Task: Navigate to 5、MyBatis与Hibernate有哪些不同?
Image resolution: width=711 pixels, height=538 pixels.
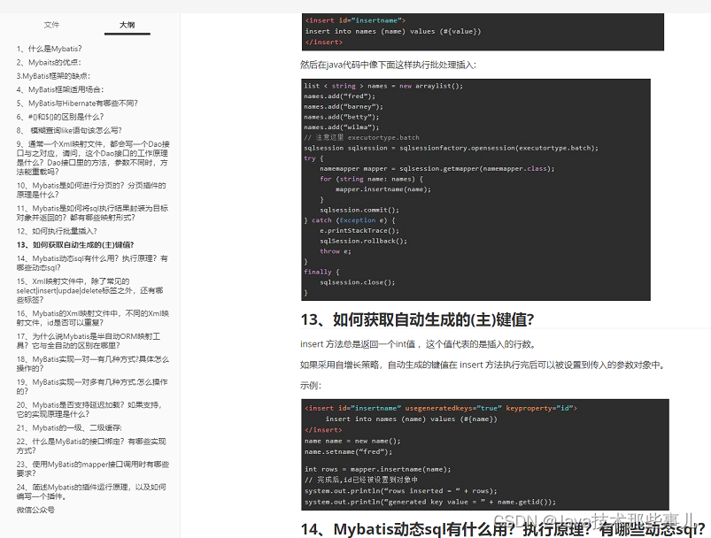Action: coord(78,104)
